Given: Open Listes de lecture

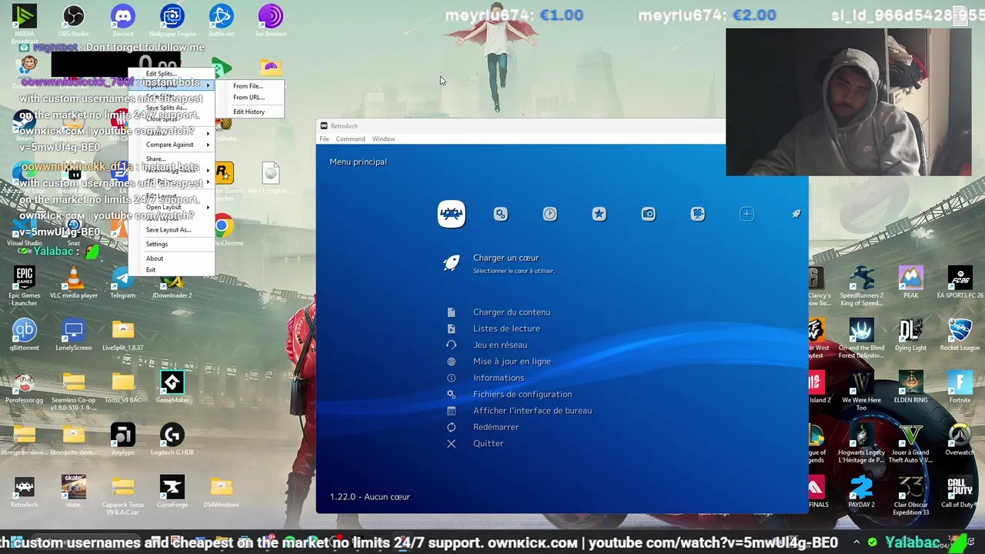Looking at the screenshot, I should [x=506, y=329].
